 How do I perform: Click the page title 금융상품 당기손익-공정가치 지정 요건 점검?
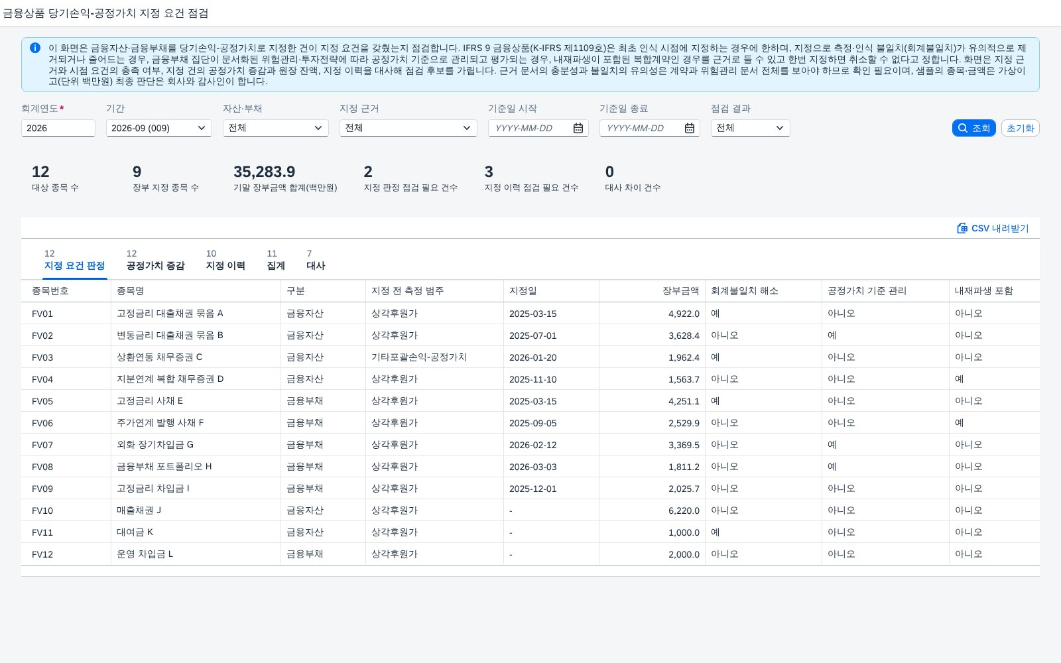point(106,13)
